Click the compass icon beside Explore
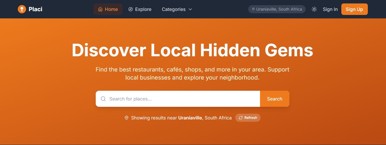 pyautogui.click(x=131, y=9)
